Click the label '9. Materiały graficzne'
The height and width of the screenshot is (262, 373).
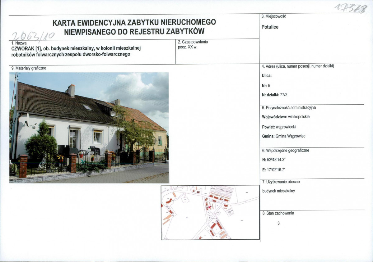click(x=29, y=68)
